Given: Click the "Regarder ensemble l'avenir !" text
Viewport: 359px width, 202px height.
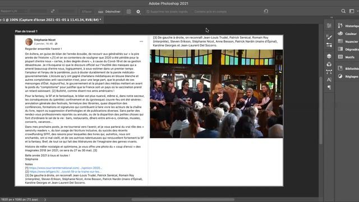Looking at the screenshot, I should (x=44, y=49).
